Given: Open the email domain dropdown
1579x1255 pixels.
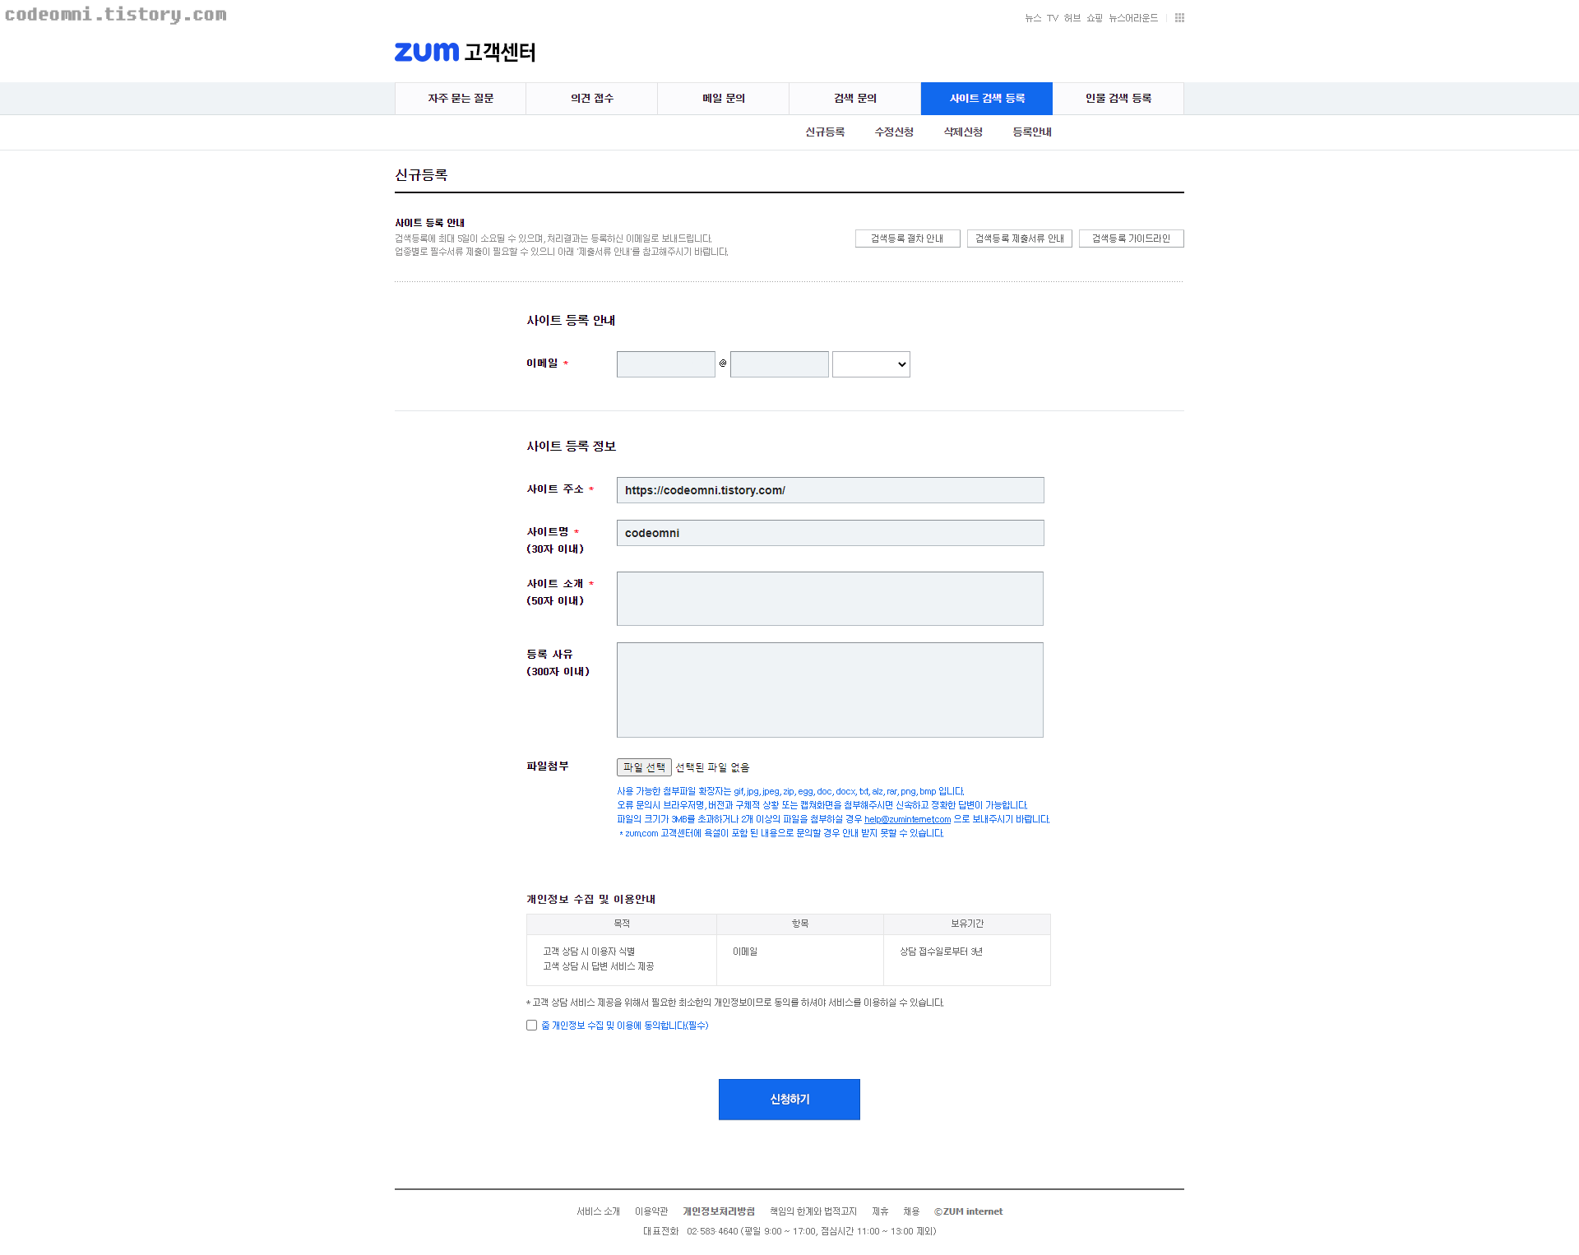Looking at the screenshot, I should pyautogui.click(x=871, y=364).
